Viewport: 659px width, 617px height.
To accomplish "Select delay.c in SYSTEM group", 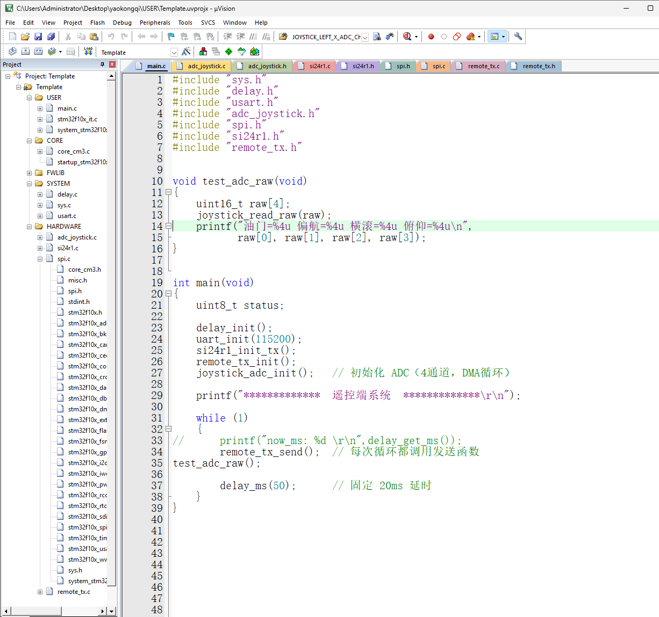I will pyautogui.click(x=67, y=194).
